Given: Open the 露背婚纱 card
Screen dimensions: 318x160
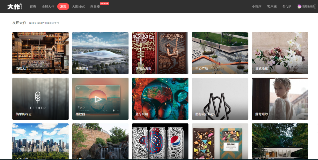Looking at the screenshot, I should pyautogui.click(x=280, y=99).
